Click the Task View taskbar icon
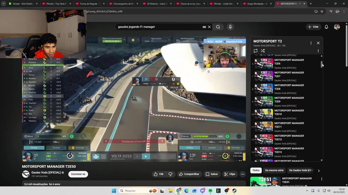348x195 pixels. point(162,191)
